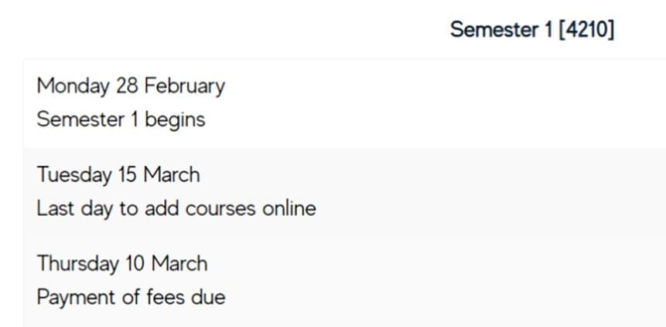
Task: Click the [4210] code in the heading
Action: click(586, 30)
